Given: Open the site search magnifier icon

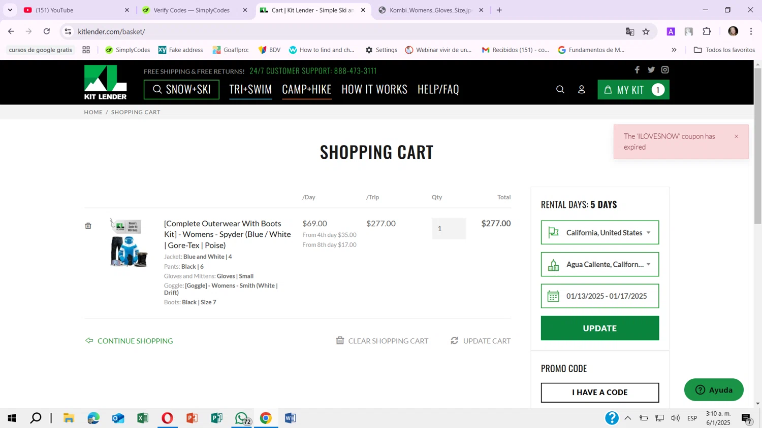Looking at the screenshot, I should point(560,90).
